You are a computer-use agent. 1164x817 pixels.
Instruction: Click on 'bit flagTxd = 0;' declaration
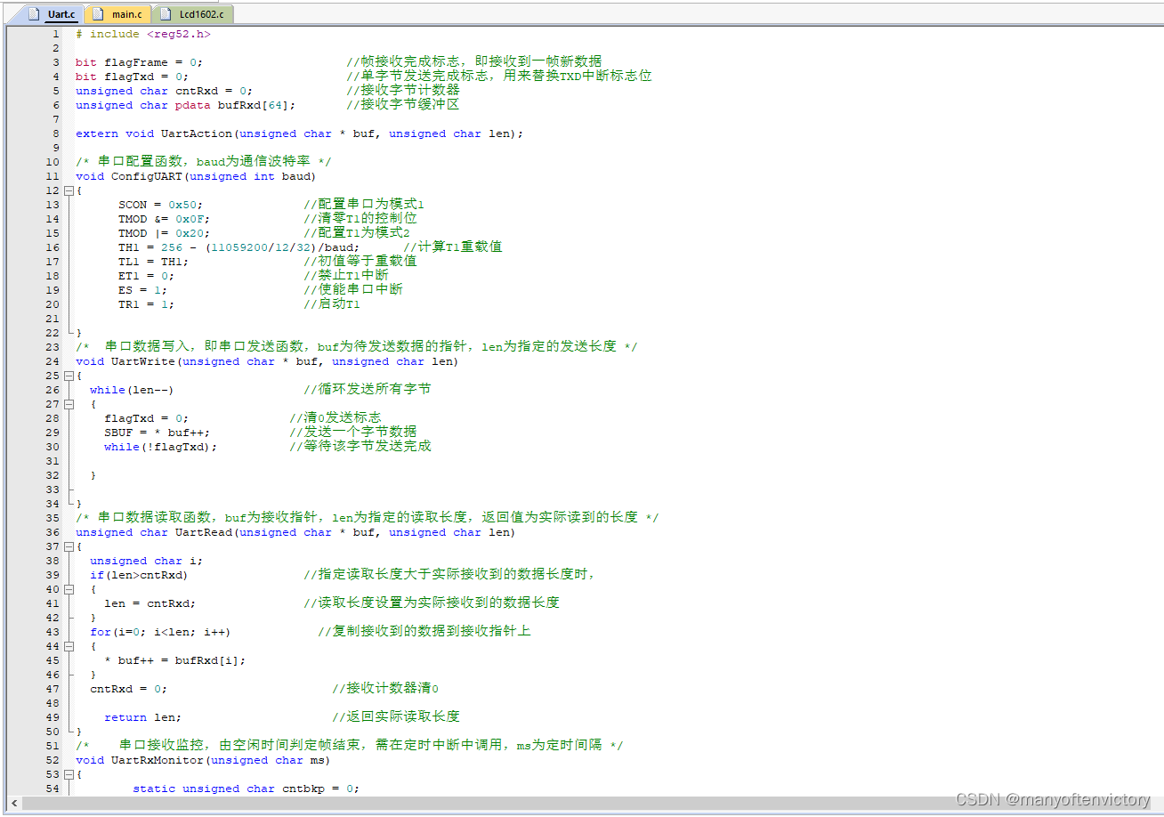pyautogui.click(x=132, y=77)
